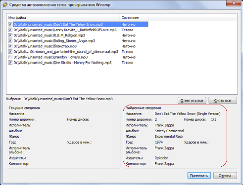Toggle checkbox for Lenny Kravitz Battlefield Of Love.mp3

(x=10, y=30)
